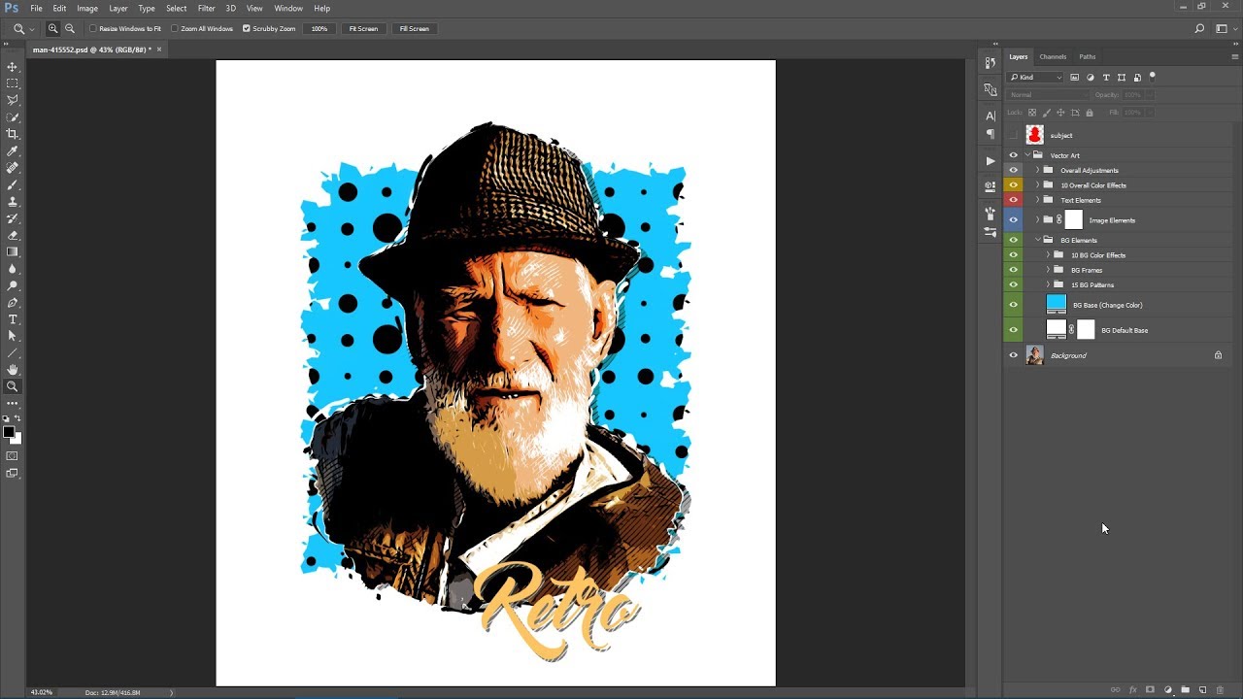Select the Hand tool
This screenshot has width=1243, height=699.
pos(13,370)
